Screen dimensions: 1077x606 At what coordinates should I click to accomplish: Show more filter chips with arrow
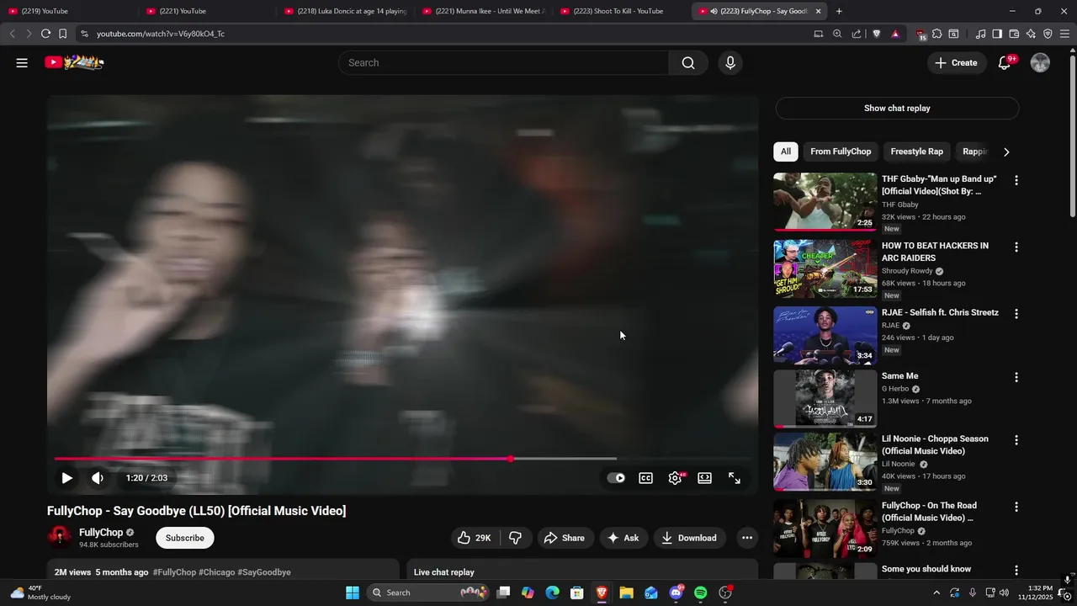coord(1006,151)
